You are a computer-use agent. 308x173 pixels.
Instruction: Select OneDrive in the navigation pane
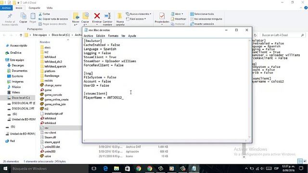[x=13, y=53]
